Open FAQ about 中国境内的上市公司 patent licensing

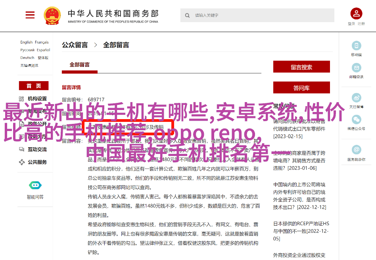tap(299, 196)
